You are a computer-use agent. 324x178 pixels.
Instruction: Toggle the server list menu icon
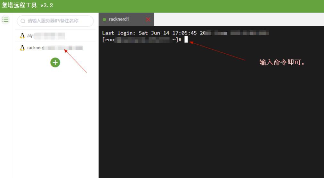tap(5, 20)
